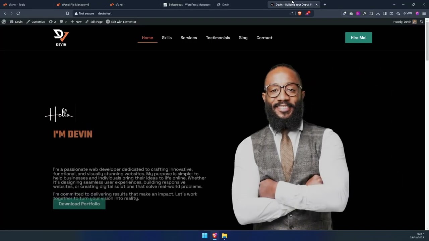Viewport: 429px width, 241px height.
Task: Open the Brave Wallet icon
Action: tap(391, 13)
